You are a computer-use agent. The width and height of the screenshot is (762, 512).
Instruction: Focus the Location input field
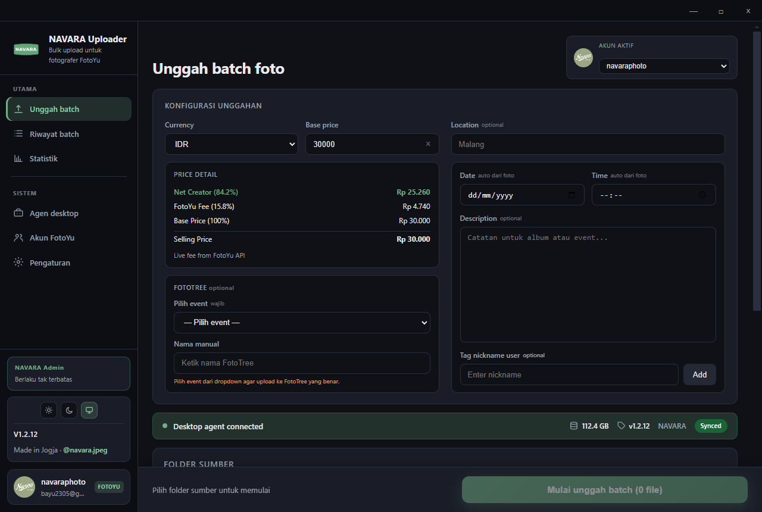click(588, 144)
